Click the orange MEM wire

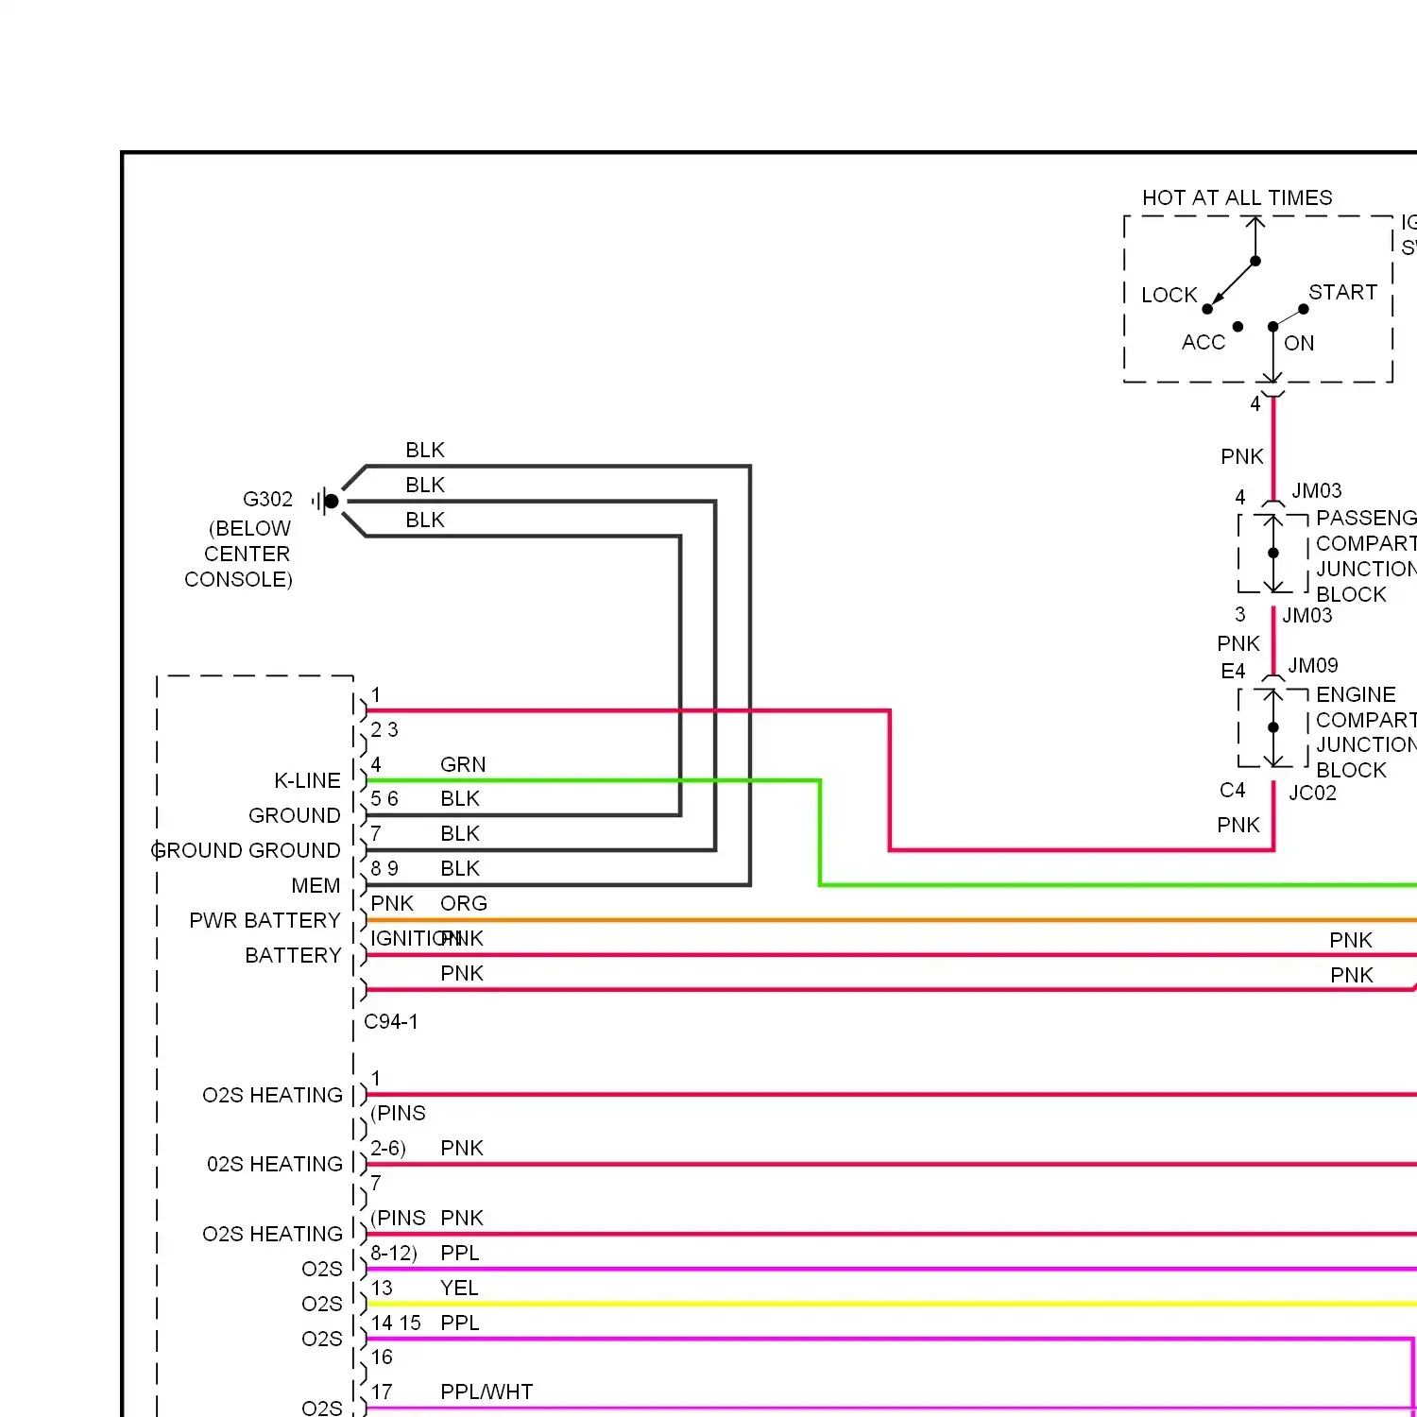(892, 920)
